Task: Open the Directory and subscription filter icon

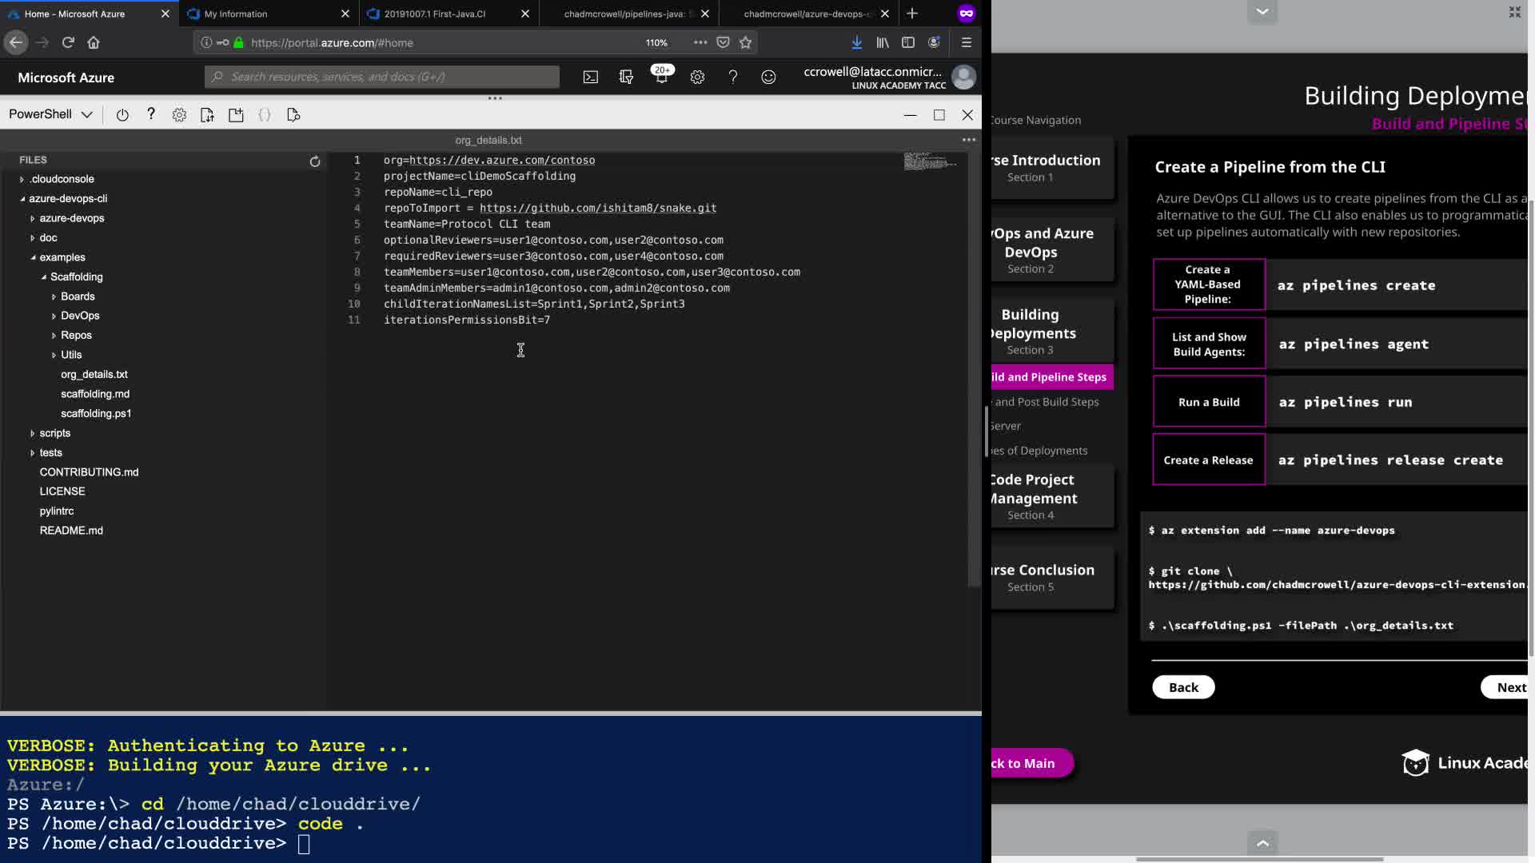Action: click(x=626, y=77)
